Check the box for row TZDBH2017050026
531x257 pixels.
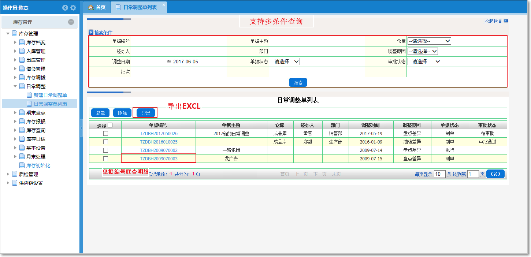[105, 134]
